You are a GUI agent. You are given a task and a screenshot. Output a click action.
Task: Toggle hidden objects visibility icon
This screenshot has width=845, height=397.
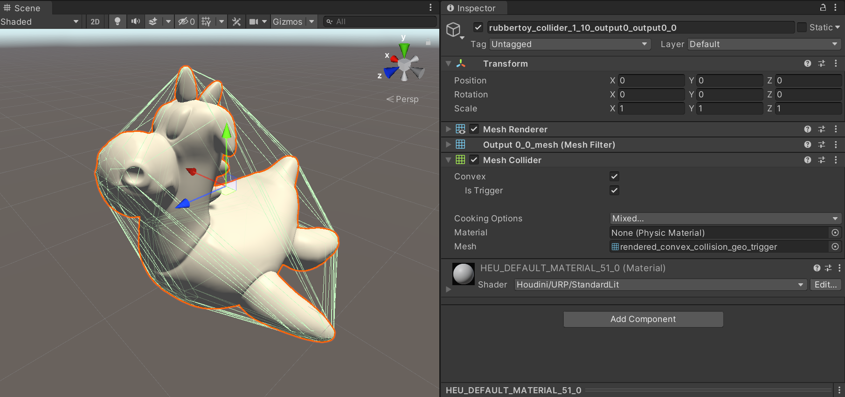tap(187, 21)
